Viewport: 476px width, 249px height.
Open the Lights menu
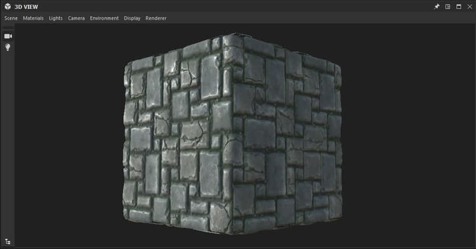coord(56,18)
